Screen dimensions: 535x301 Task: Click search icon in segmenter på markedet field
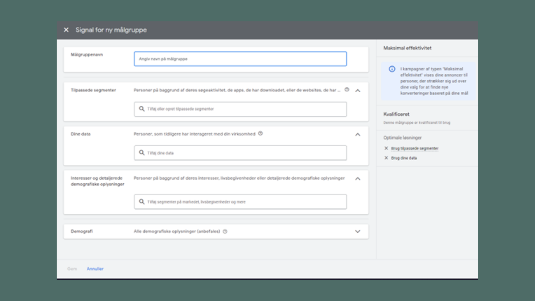coord(142,202)
